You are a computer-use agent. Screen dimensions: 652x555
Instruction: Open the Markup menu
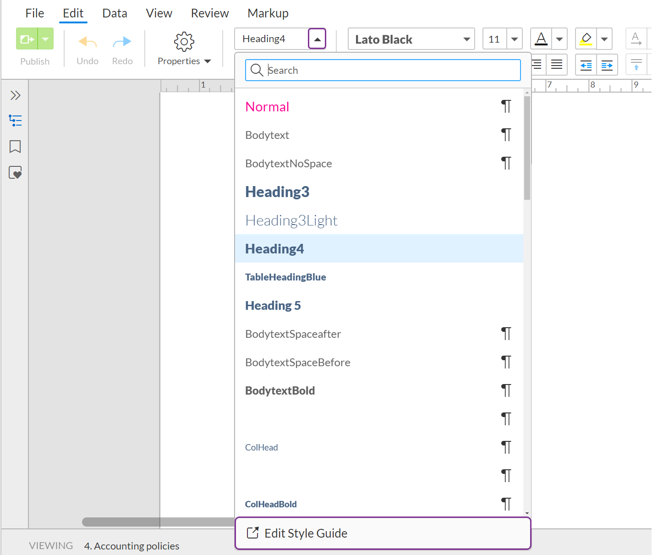tap(268, 13)
